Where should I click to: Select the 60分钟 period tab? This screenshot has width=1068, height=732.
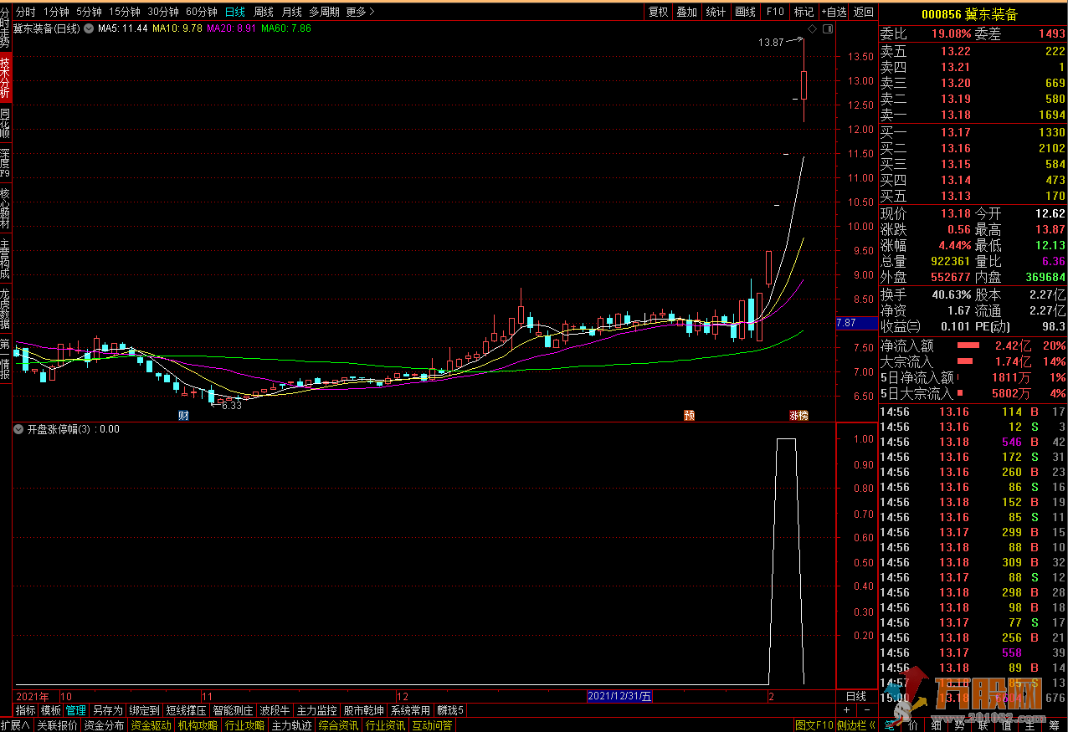pos(202,12)
